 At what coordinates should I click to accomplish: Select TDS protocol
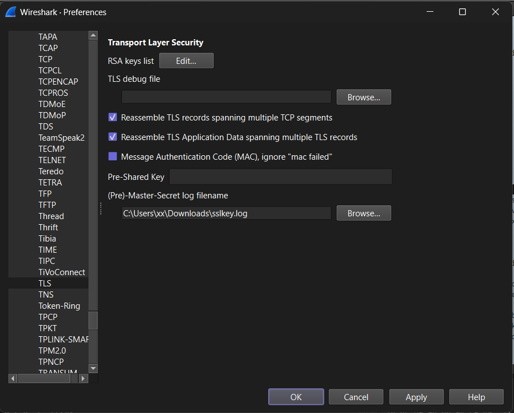(x=45, y=126)
